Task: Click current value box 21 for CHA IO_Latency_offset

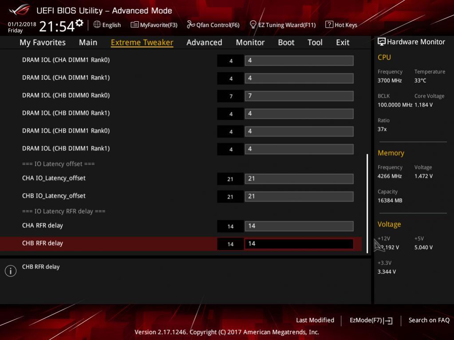Action: [230, 179]
